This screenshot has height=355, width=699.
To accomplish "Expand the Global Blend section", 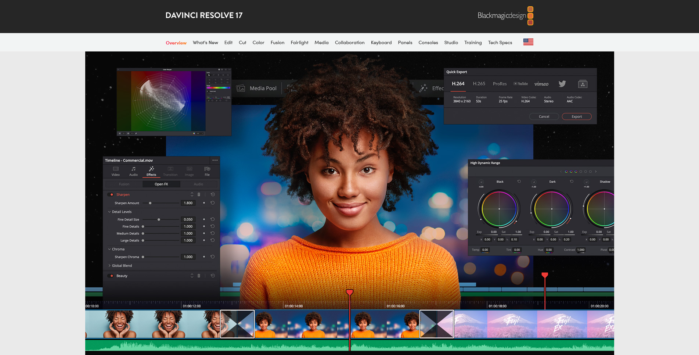I will pyautogui.click(x=109, y=266).
